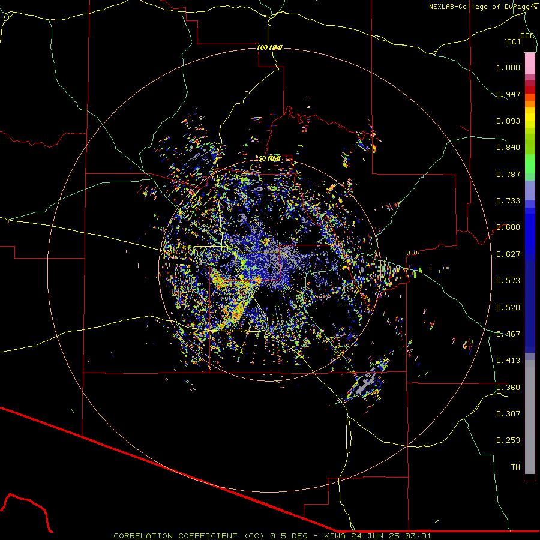540x540 pixels.
Task: Select the 0.413 legend value
Action: [x=508, y=361]
